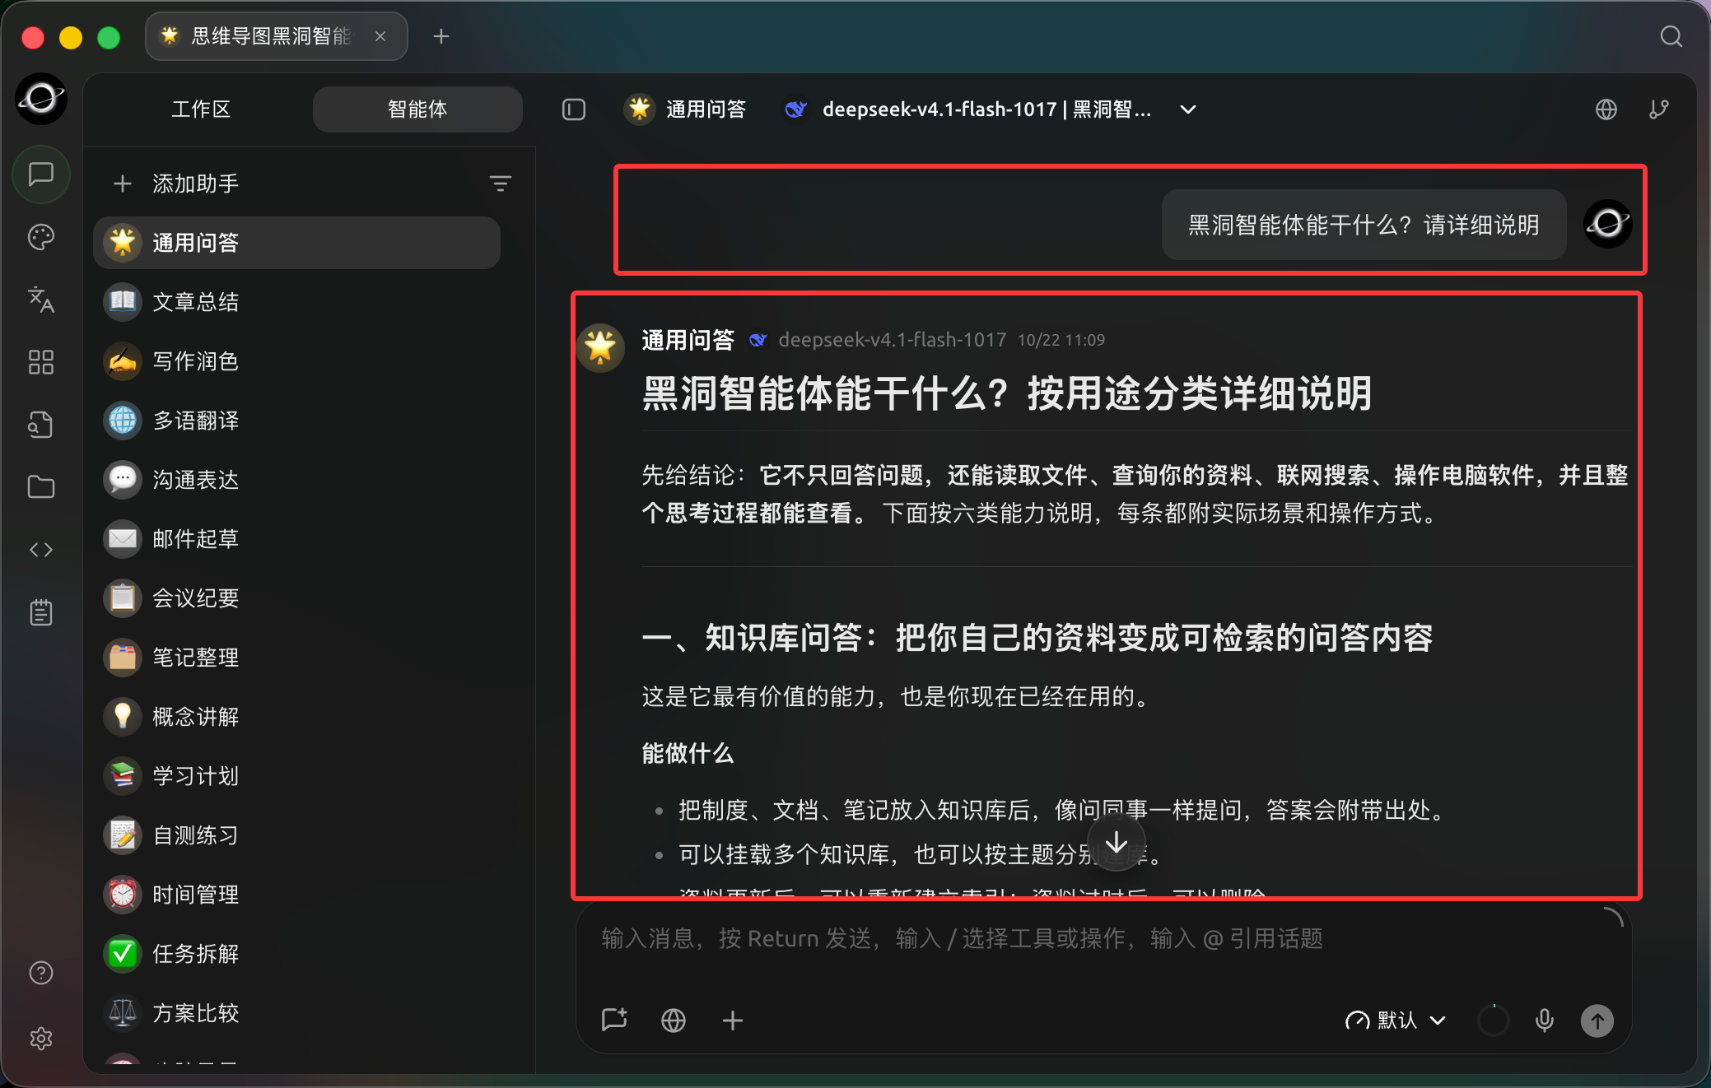The image size is (1711, 1088).
Task: Click the black hole planet logo avatar
Action: click(41, 99)
